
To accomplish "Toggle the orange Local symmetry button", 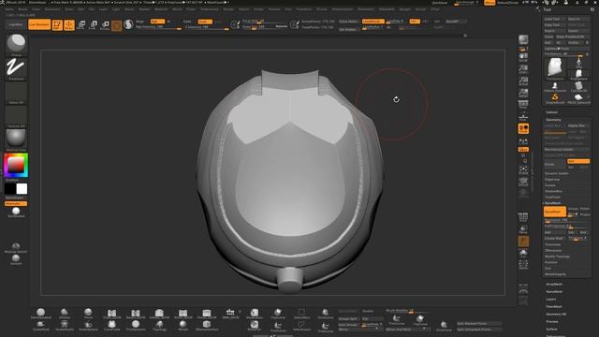I will [x=523, y=129].
